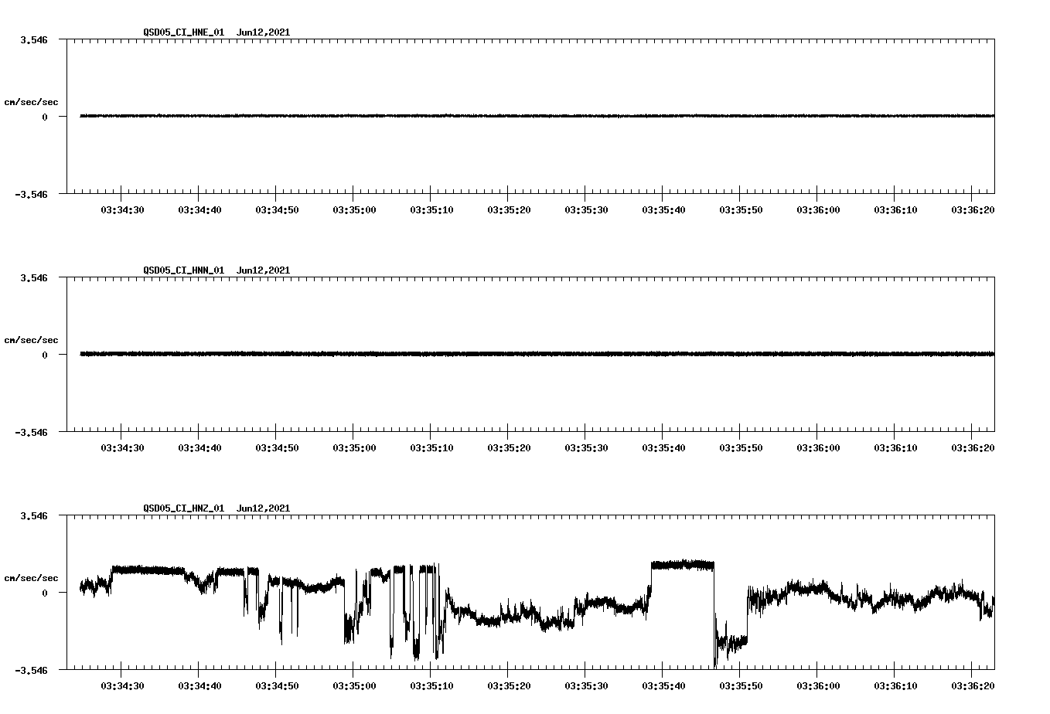Click 03:34:50 time label under the HNE plot
Screen dimensions: 1050x714
click(277, 210)
